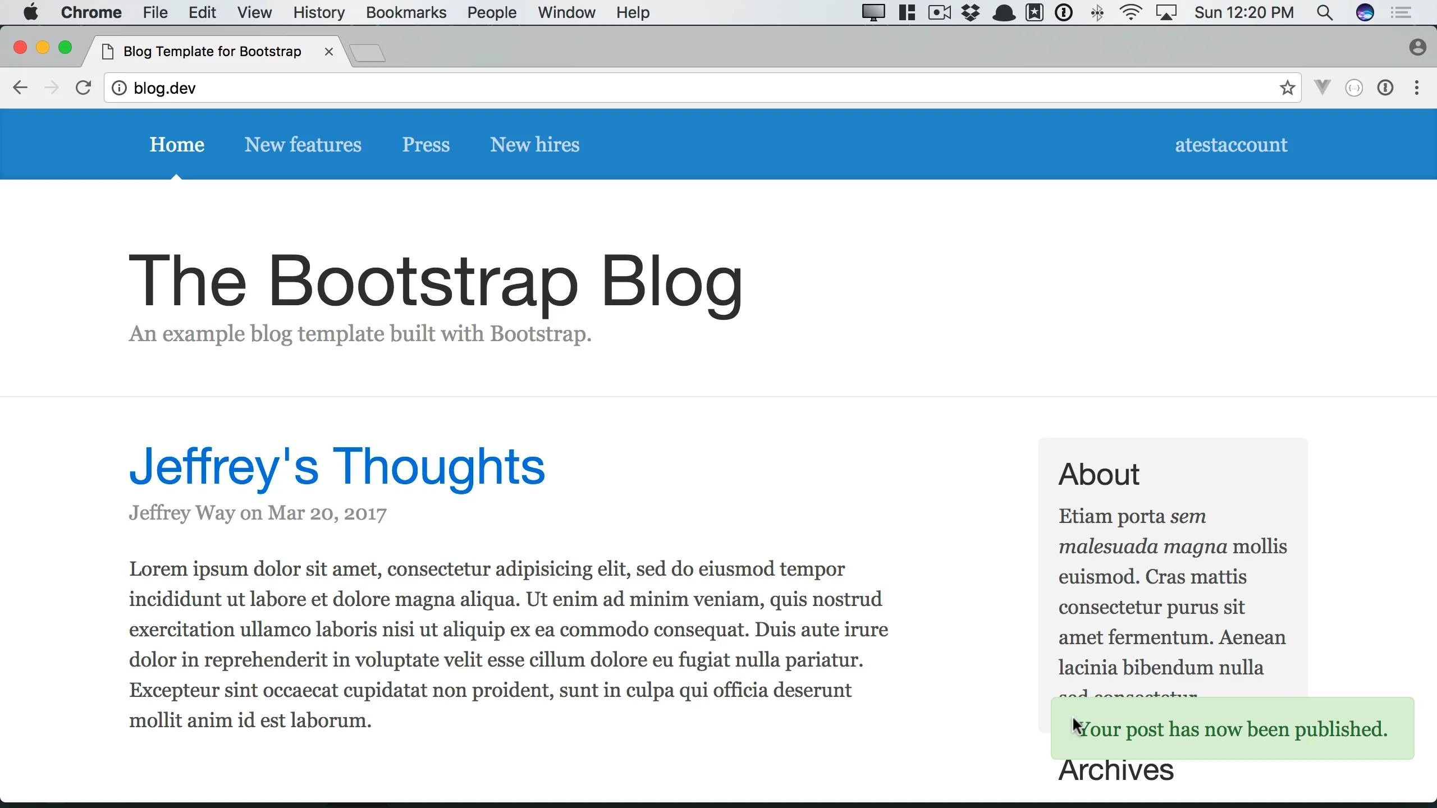Image resolution: width=1437 pixels, height=808 pixels.
Task: Go to the New features nav link
Action: pyautogui.click(x=303, y=145)
